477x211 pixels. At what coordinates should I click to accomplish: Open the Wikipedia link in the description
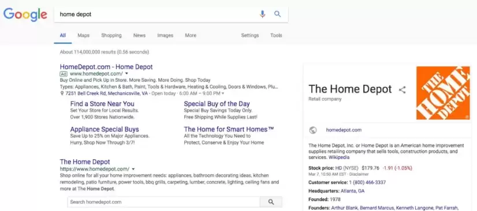point(339,157)
